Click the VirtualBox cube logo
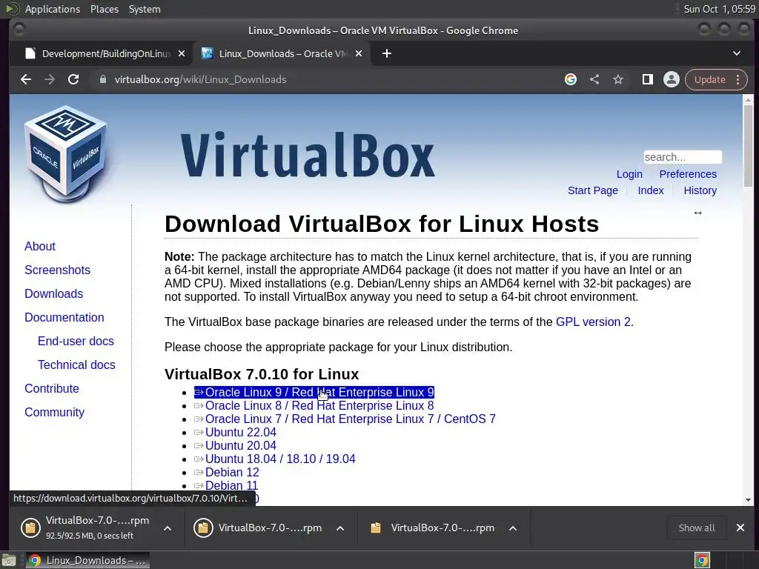 pos(66,154)
